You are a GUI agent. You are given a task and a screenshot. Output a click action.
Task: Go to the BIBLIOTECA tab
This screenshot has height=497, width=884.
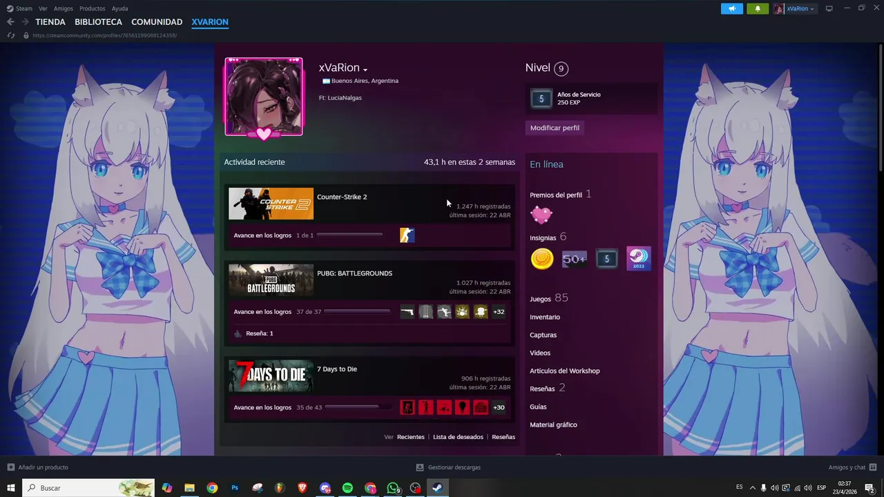point(99,22)
